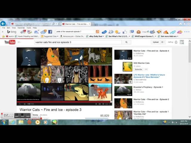191x143 pixels.
Task: Expand the eBay Daily Deal dropdown
Action: (x=103, y=36)
